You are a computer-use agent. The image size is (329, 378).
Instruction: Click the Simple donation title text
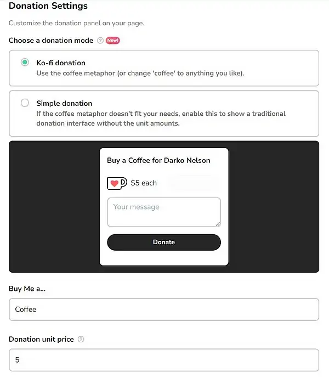64,104
